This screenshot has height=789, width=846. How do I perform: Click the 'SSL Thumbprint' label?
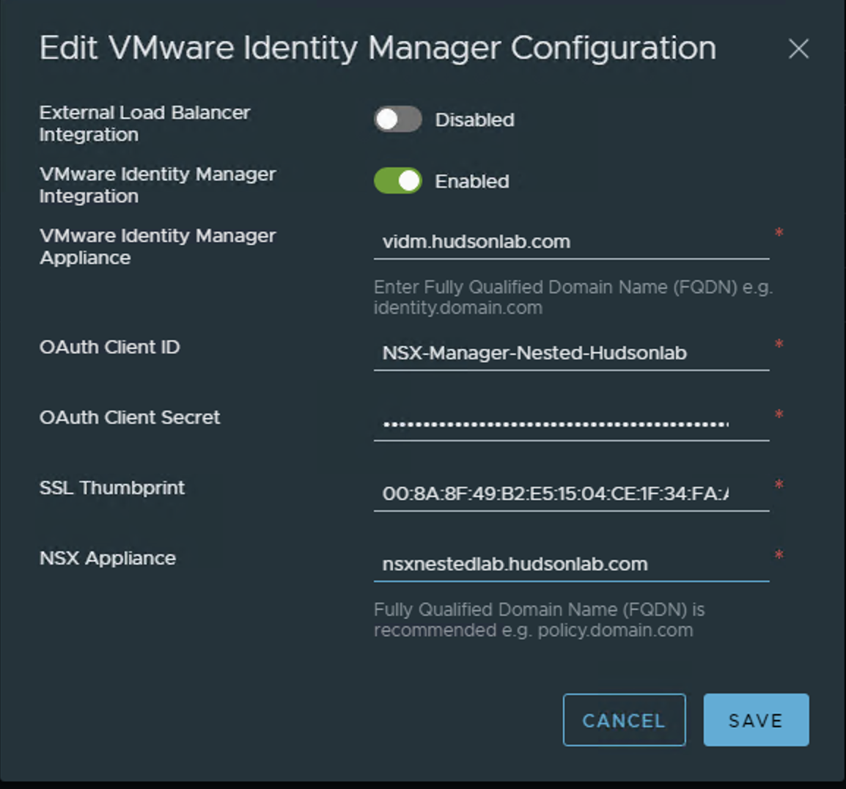[x=111, y=488]
